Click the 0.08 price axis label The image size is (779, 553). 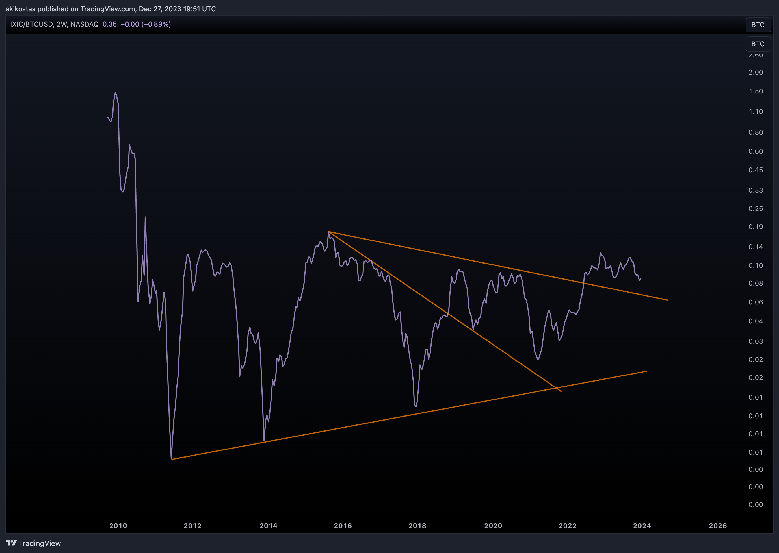click(756, 283)
